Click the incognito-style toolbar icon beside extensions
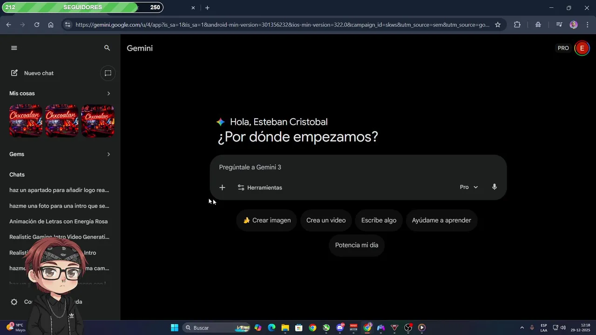 [x=538, y=25]
